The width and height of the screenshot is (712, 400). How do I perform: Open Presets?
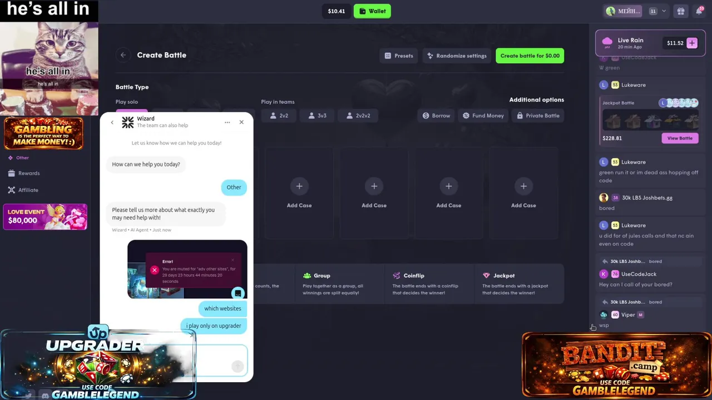click(399, 56)
